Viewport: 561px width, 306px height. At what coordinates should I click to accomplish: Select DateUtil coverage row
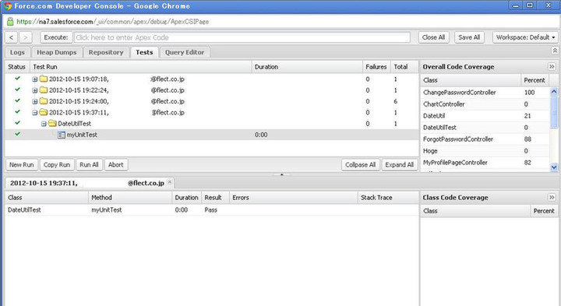[485, 116]
